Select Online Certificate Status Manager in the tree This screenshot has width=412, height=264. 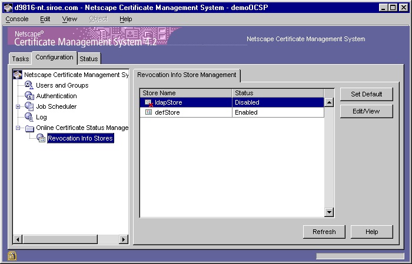(x=82, y=128)
